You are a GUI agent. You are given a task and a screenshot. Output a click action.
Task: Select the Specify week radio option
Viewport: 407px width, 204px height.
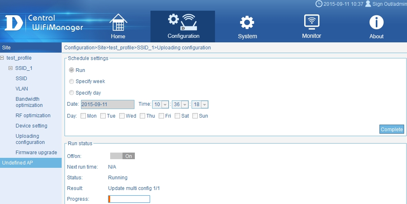[x=72, y=81]
